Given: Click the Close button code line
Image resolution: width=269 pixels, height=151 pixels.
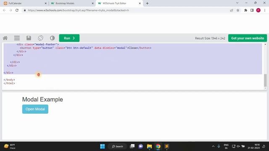Looking at the screenshot, I should (86, 48).
